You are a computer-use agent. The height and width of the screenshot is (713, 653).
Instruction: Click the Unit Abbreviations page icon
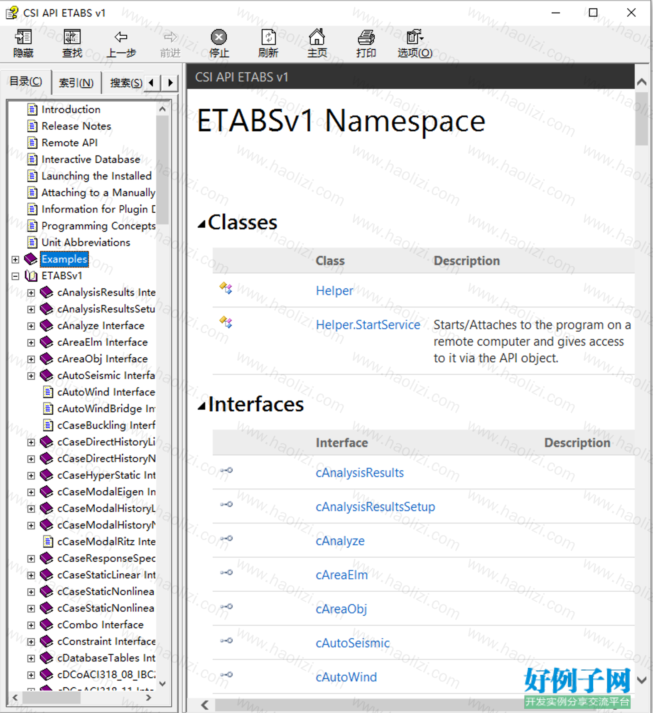pyautogui.click(x=32, y=242)
